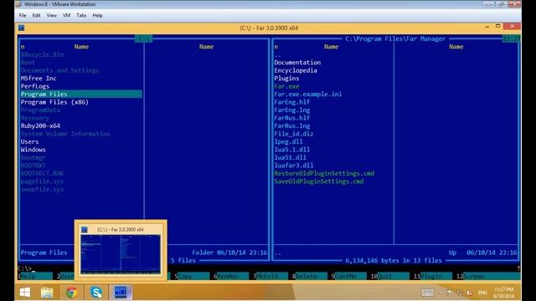Open the touch keyboard tray icon
The width and height of the screenshot is (536, 301).
click(427, 293)
